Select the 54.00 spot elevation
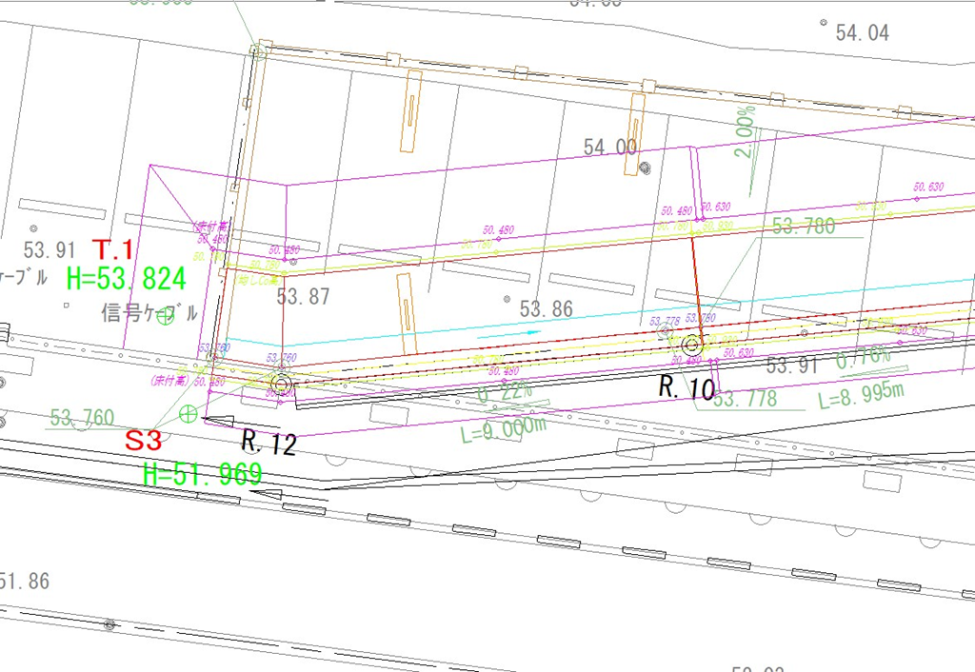Image resolution: width=975 pixels, height=672 pixels. pos(610,148)
